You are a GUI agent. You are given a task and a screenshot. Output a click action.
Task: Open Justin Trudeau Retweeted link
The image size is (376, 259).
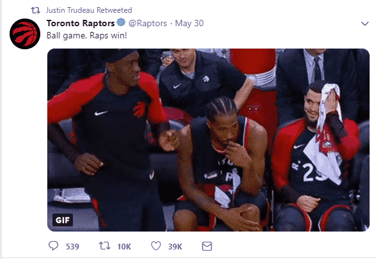(89, 10)
